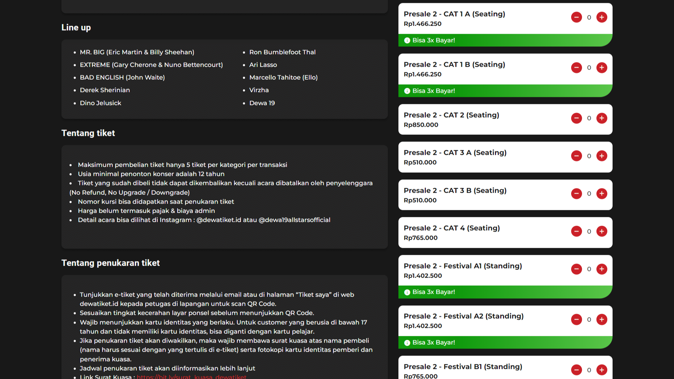This screenshot has height=379, width=674.
Task: Click plus button for CAT 2 Seating
Action: (602, 118)
